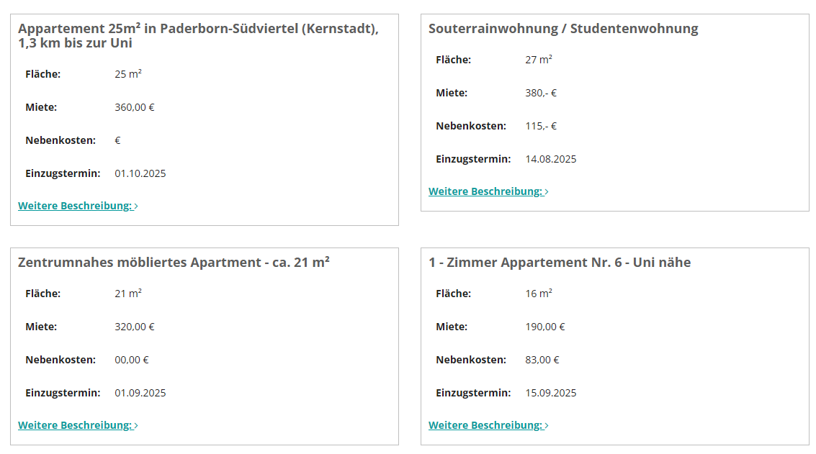This screenshot has width=816, height=454.
Task: Click chevron arrow in Zentrumnahes Apartment listing
Action: [136, 426]
